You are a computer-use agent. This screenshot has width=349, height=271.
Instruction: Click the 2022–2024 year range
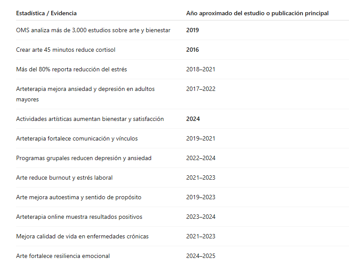click(x=201, y=158)
